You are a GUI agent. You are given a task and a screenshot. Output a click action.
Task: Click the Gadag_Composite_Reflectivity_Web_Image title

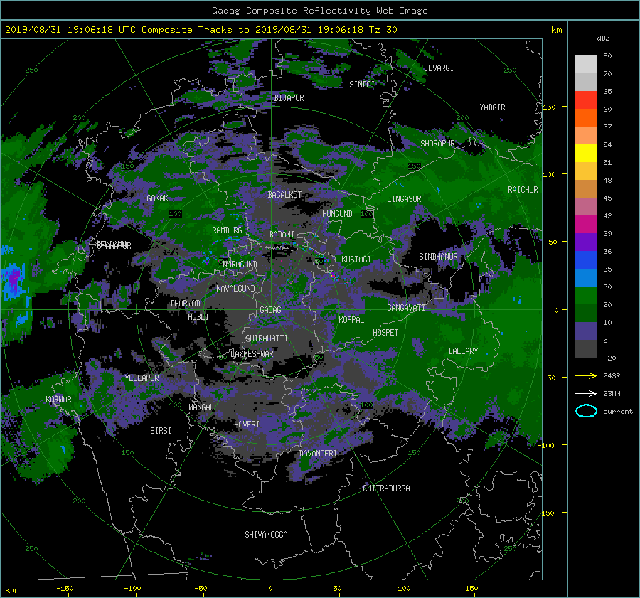pos(319,11)
